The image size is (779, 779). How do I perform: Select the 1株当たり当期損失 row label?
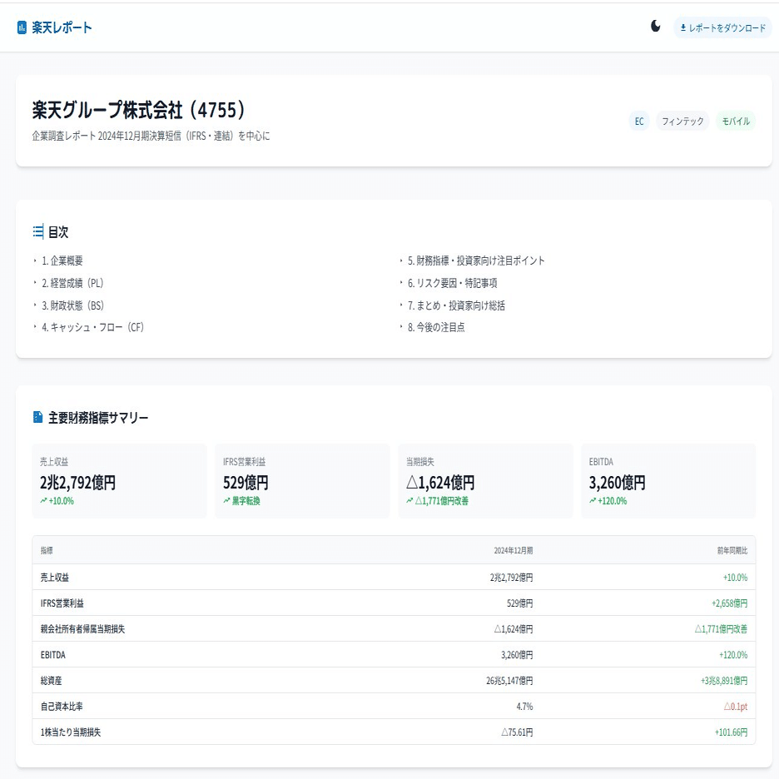[71, 732]
